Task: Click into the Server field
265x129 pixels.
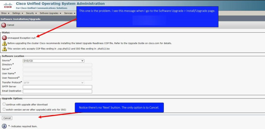Action: (58, 70)
